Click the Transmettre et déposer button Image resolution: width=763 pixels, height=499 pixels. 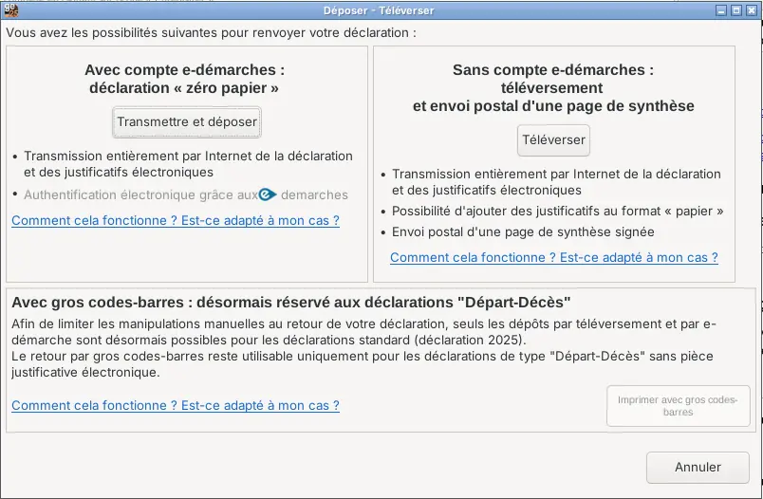[x=187, y=122]
